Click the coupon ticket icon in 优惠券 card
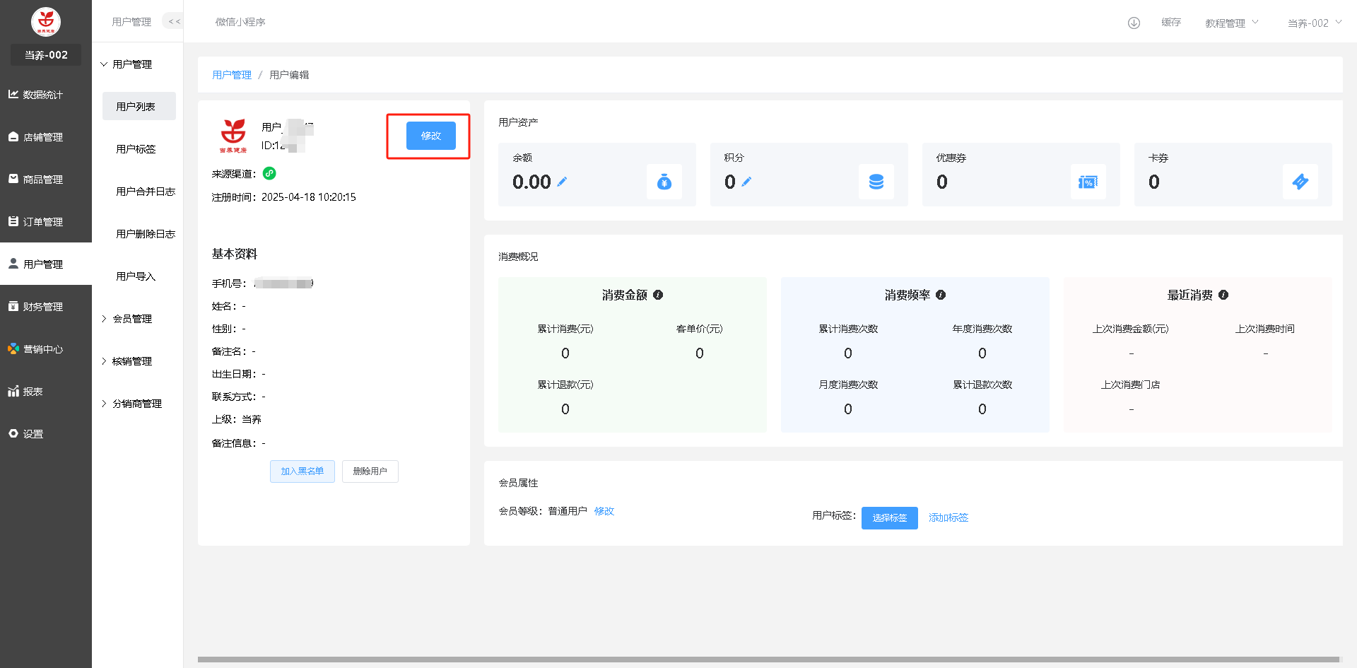This screenshot has height=668, width=1357. pos(1088,182)
